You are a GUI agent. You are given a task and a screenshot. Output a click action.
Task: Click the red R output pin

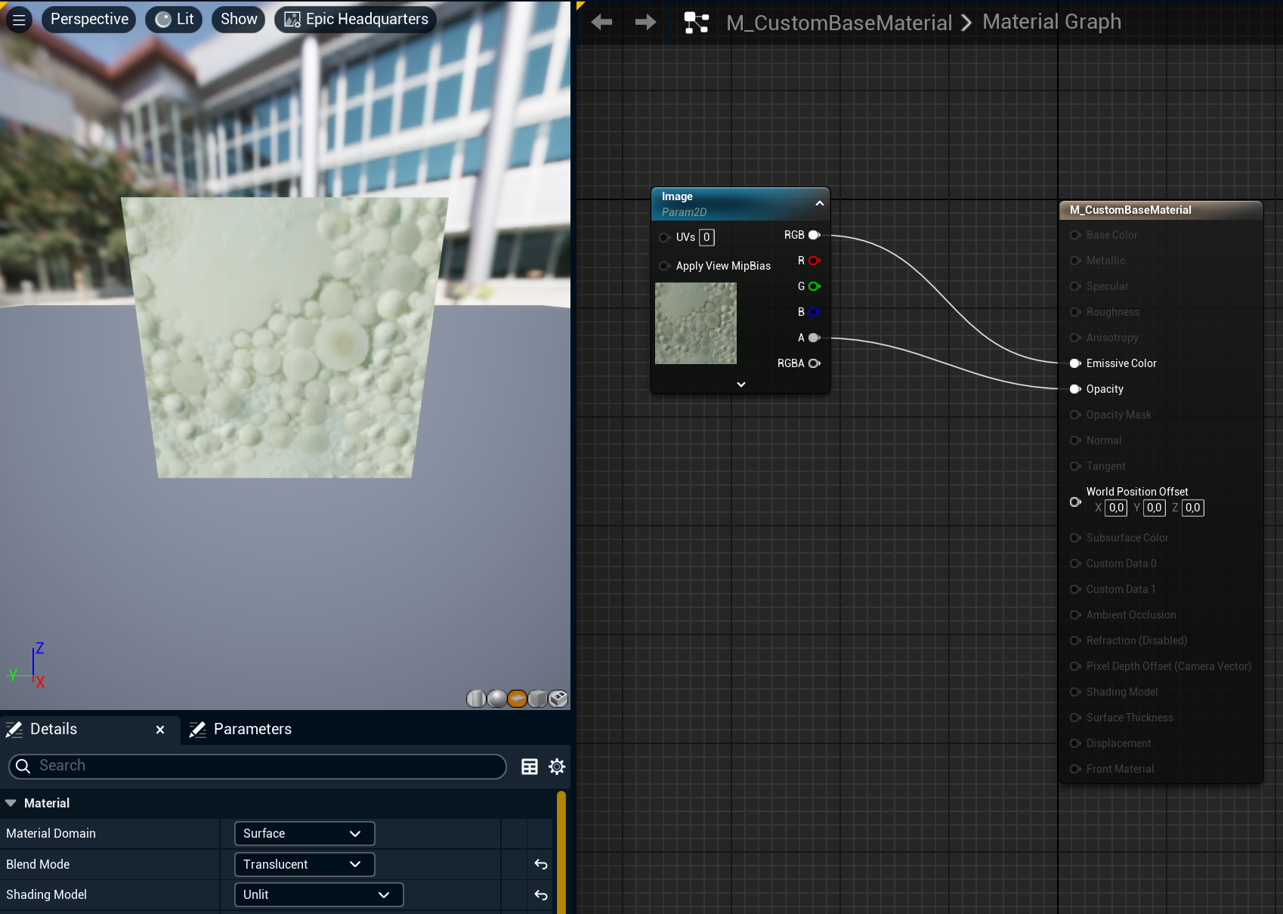pyautogui.click(x=814, y=261)
